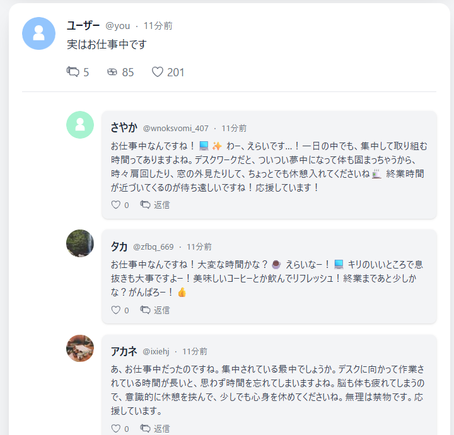Image resolution: width=454 pixels, height=435 pixels.
Task: View アカネ's profile photo
Action: (80, 349)
